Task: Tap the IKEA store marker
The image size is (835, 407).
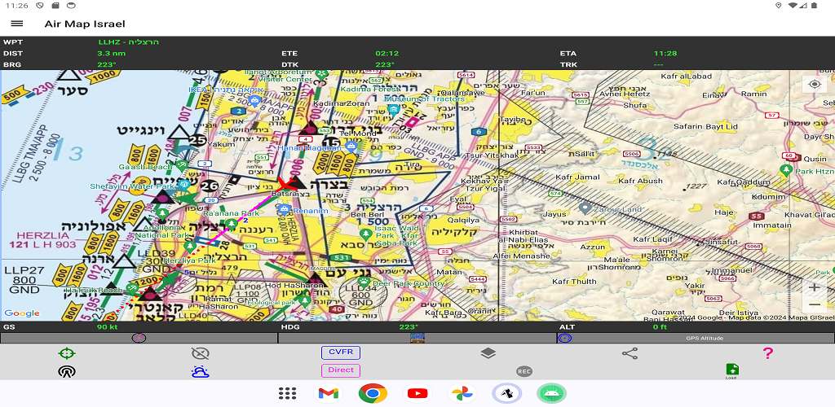Action: 254,100
